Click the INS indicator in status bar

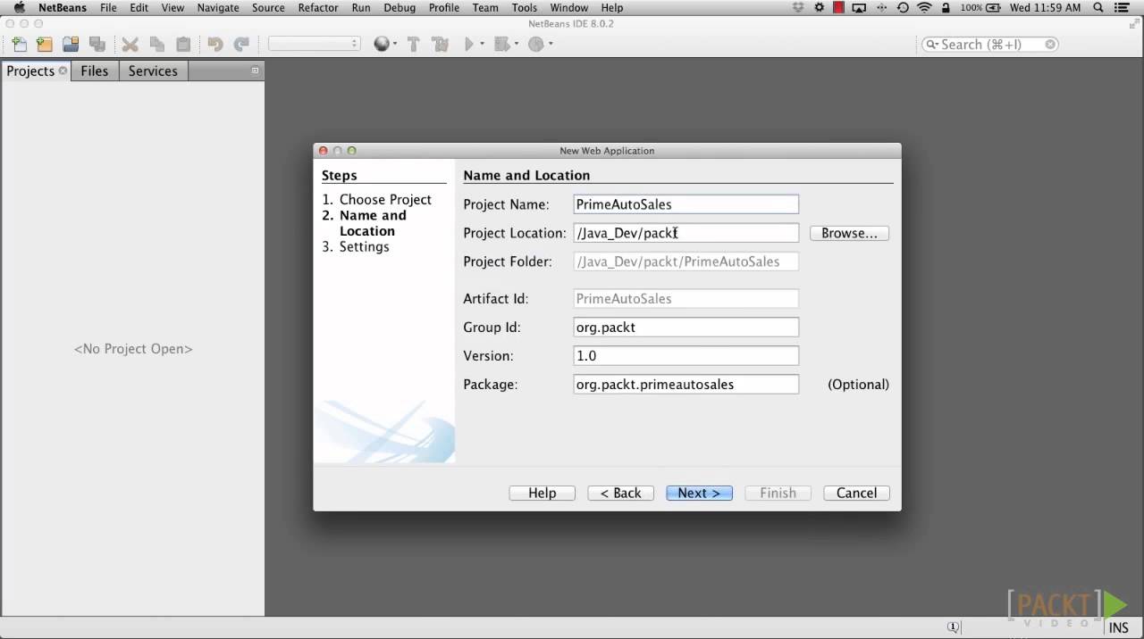pos(1118,628)
